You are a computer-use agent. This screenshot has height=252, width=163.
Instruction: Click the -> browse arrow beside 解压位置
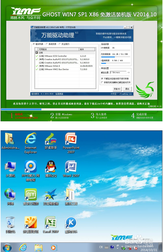(128, 72)
